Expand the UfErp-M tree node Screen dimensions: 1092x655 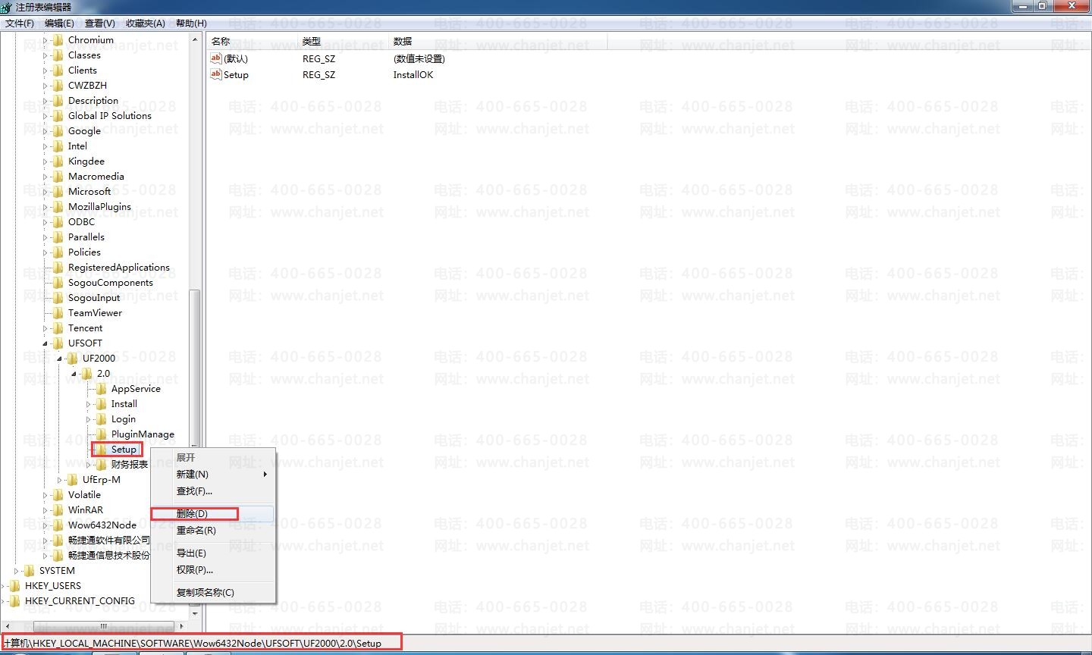60,480
